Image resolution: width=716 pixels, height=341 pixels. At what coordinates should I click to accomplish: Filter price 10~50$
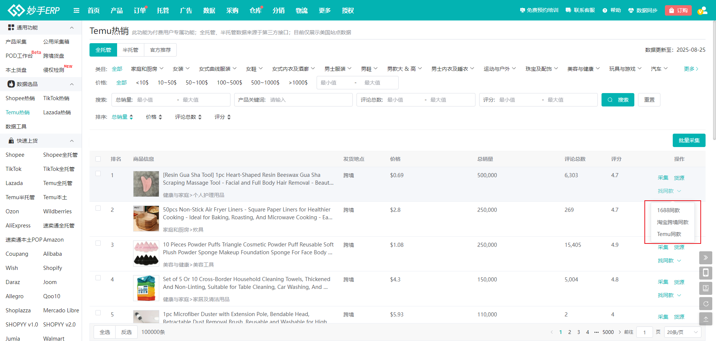[x=167, y=83]
